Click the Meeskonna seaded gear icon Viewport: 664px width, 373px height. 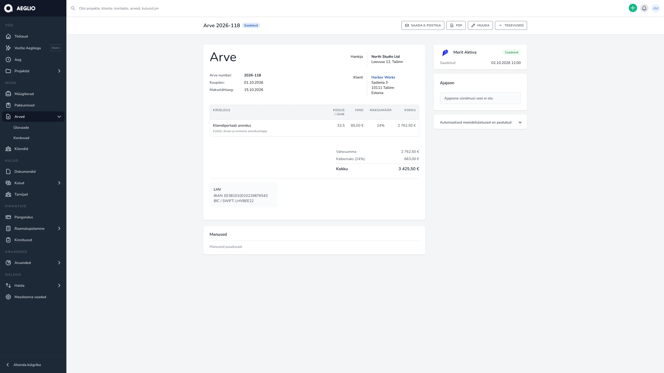(8, 297)
